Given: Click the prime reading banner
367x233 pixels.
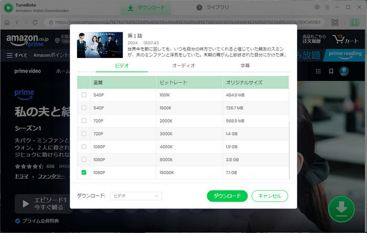Looking at the screenshot, I should click(x=345, y=55).
